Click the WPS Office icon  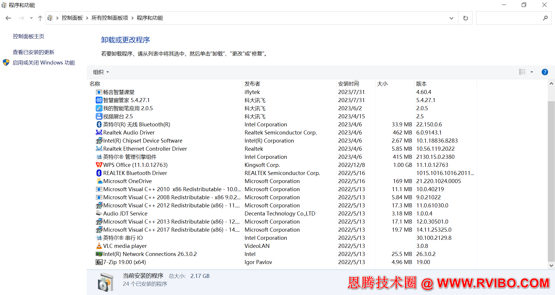click(99, 165)
